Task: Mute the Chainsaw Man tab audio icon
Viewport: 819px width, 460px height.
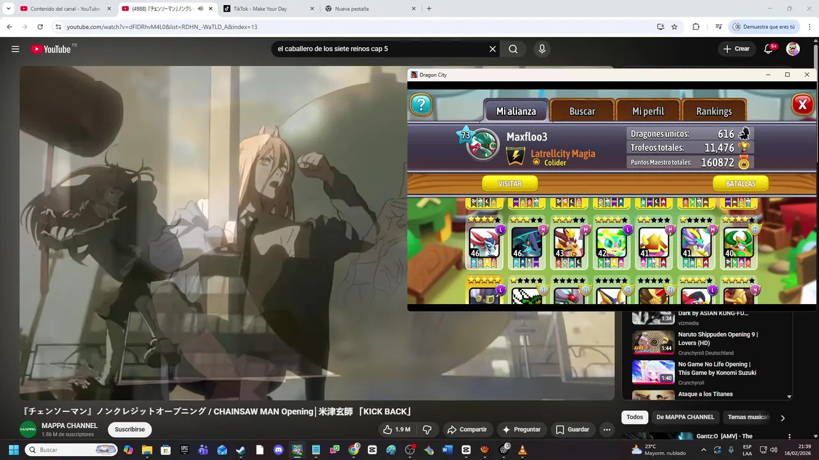Action: point(200,9)
